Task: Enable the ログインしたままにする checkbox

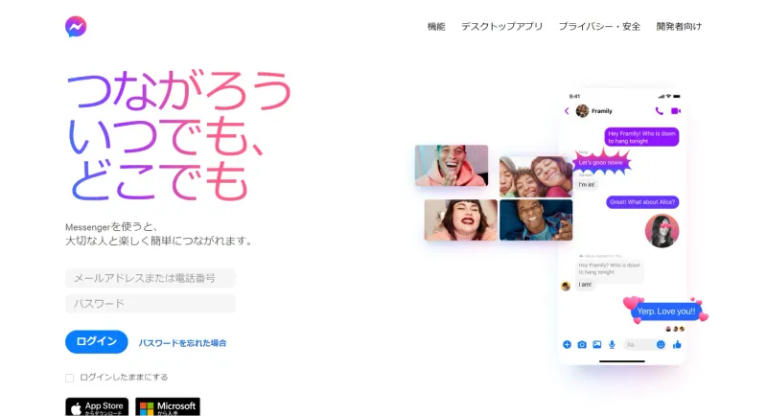Action: coord(69,378)
